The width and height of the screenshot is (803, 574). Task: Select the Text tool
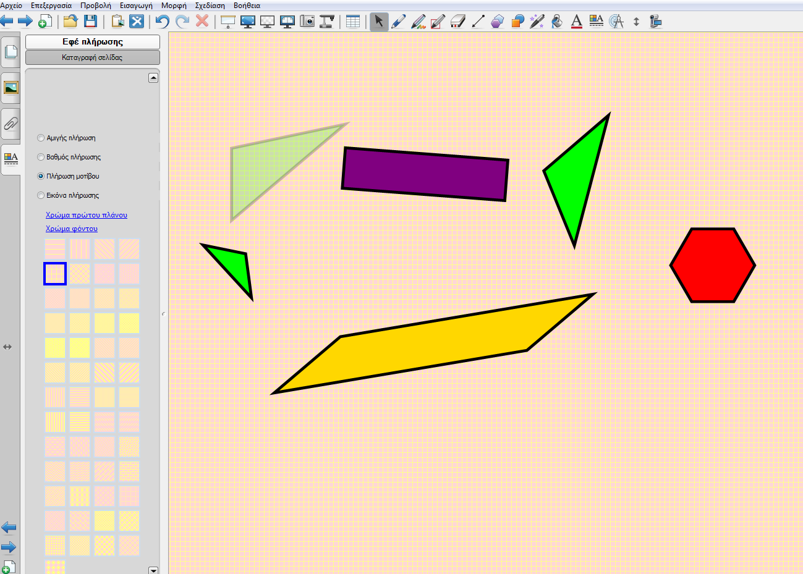tap(577, 22)
